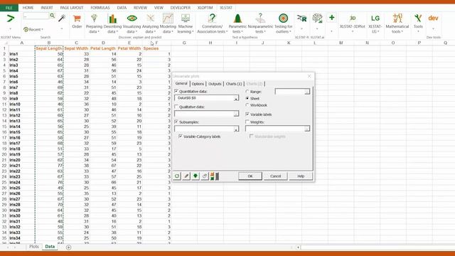Click the search magnifier icon in ribbon

click(52, 16)
